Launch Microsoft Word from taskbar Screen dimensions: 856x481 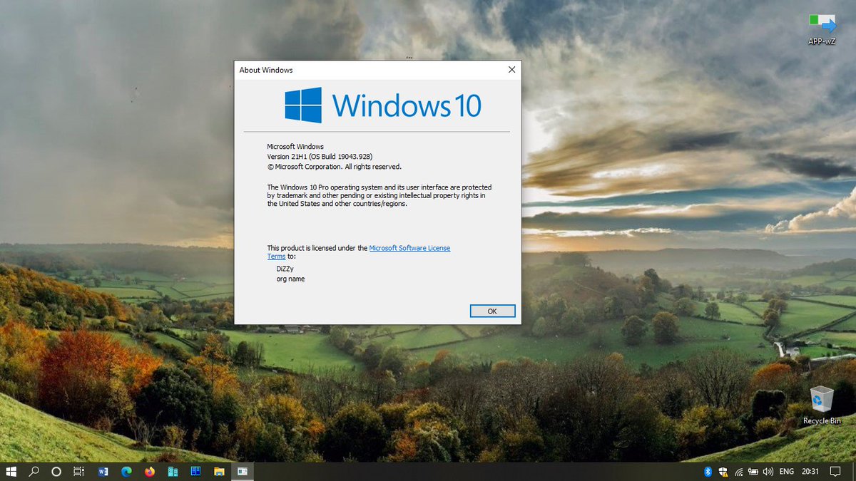point(103,471)
